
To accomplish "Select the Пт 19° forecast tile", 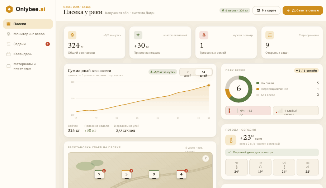I will point(260,167).
